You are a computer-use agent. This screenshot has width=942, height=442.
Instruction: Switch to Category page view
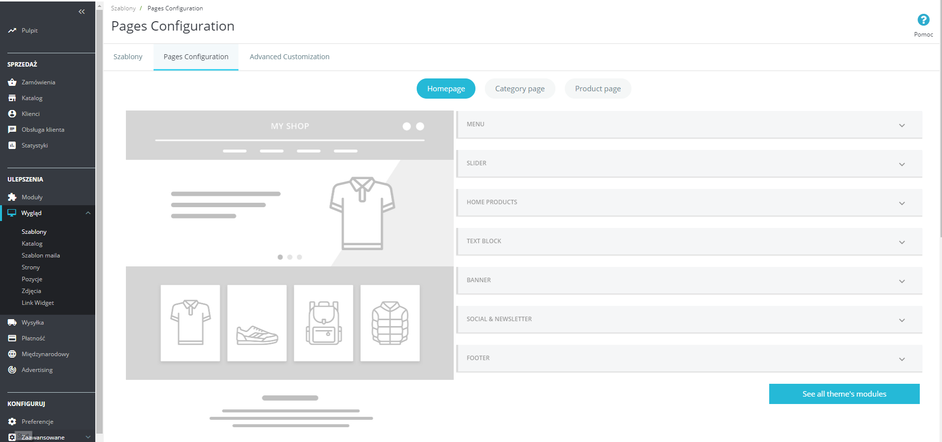(x=520, y=89)
